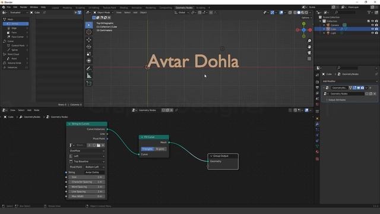Disable Light in renders via camera icon

pyautogui.click(x=376, y=33)
